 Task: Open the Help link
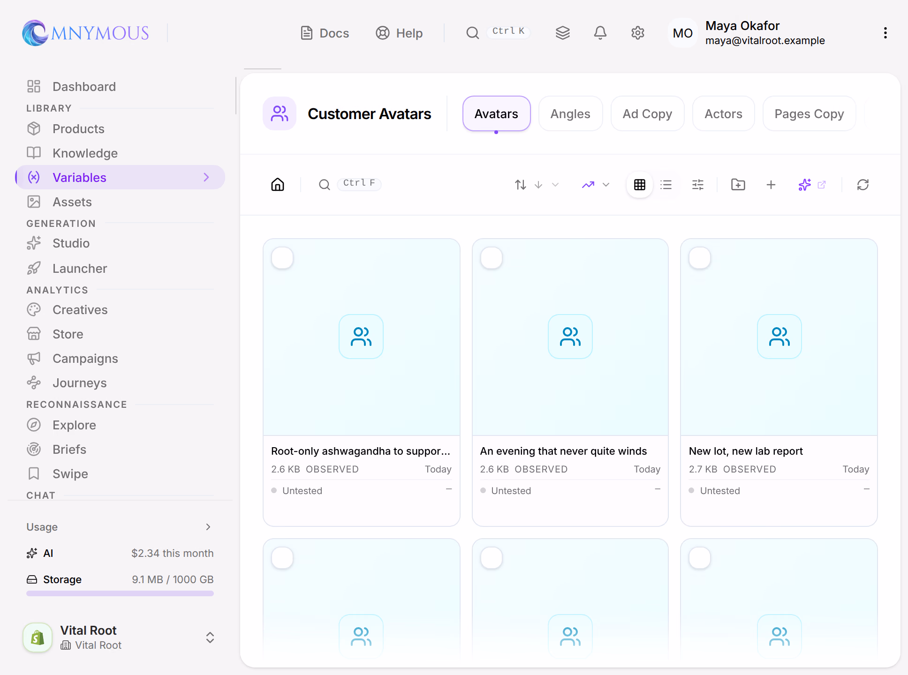click(x=399, y=33)
